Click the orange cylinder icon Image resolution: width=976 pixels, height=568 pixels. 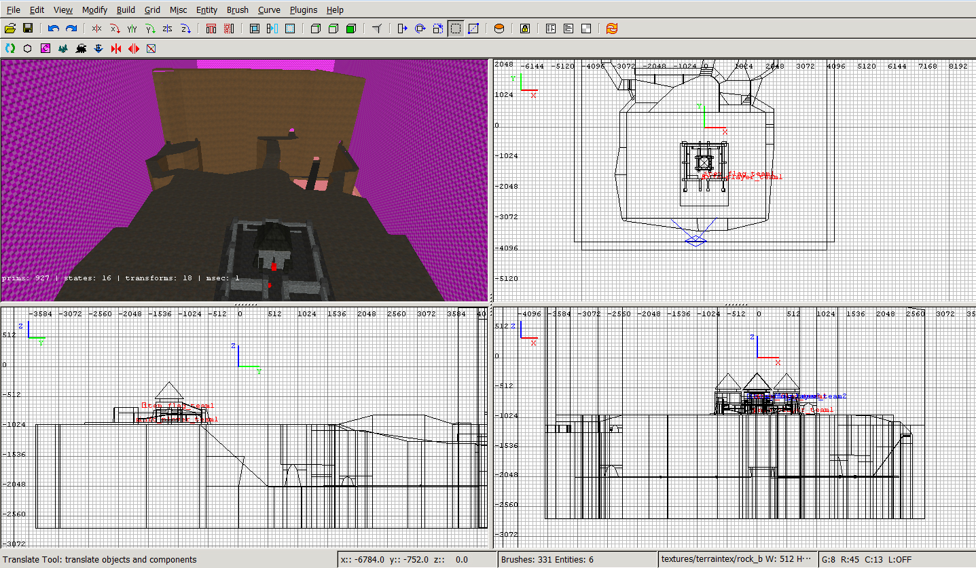[x=499, y=29]
